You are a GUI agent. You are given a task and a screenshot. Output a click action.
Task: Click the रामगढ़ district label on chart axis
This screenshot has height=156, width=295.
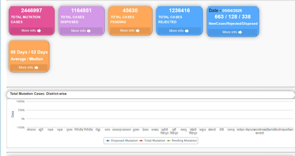(x=231, y=130)
